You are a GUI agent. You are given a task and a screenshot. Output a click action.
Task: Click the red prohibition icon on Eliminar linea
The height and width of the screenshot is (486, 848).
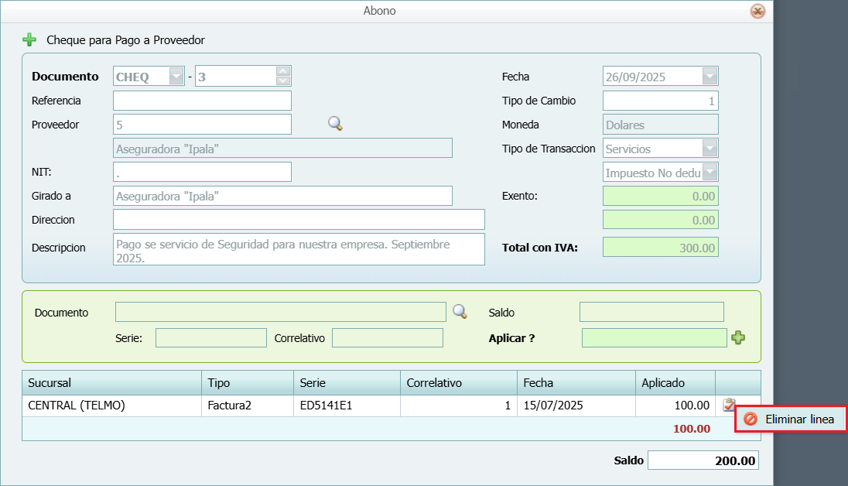[750, 419]
